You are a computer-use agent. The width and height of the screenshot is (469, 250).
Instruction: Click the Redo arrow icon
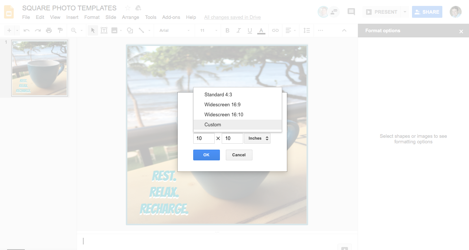tap(38, 30)
